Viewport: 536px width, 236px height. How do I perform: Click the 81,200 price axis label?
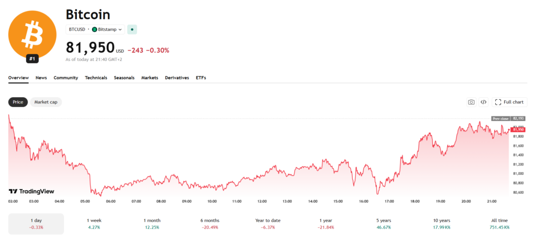(519, 164)
